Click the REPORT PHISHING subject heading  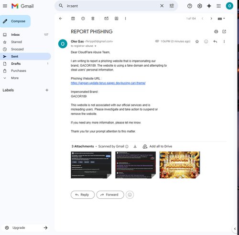(x=92, y=31)
